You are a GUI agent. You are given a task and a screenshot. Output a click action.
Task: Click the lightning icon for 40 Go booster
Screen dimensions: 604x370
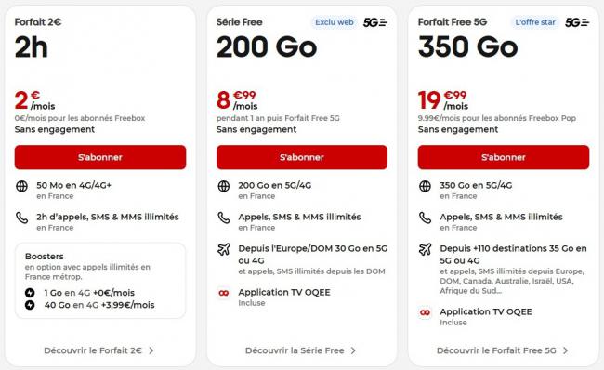[30, 305]
